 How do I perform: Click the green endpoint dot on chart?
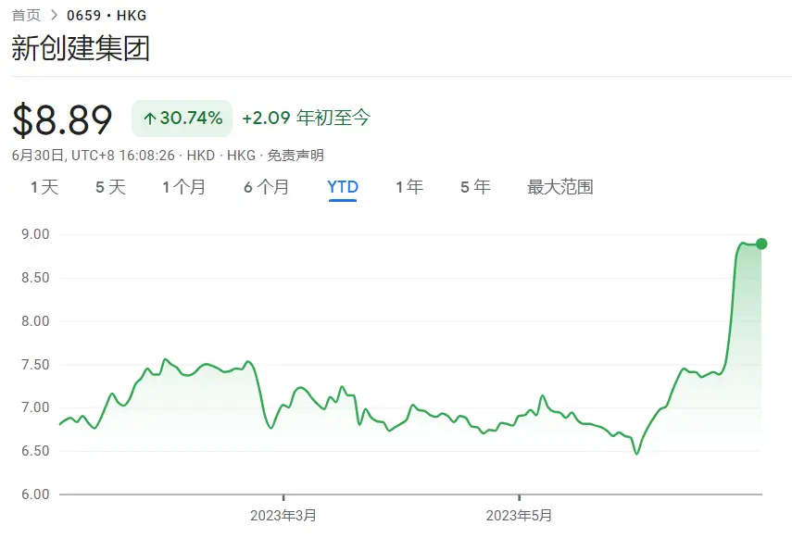pyautogui.click(x=761, y=244)
